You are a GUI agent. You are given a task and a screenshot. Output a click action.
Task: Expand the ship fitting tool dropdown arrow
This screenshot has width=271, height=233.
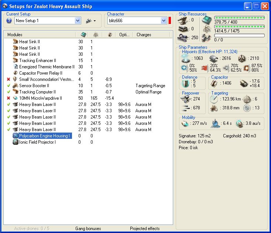click(x=95, y=21)
